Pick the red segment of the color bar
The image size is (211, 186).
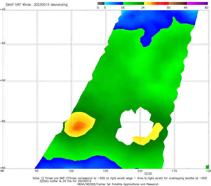coord(164,3)
